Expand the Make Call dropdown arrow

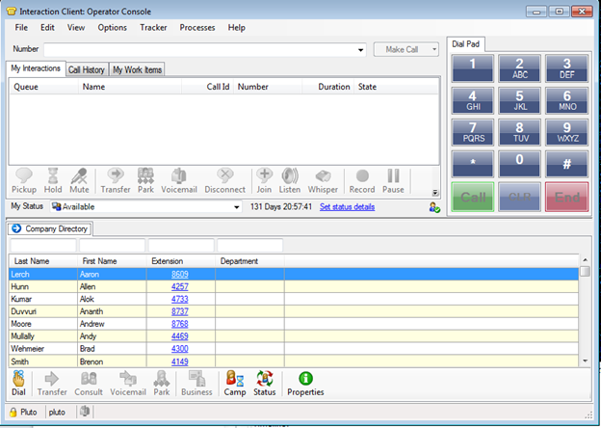435,49
